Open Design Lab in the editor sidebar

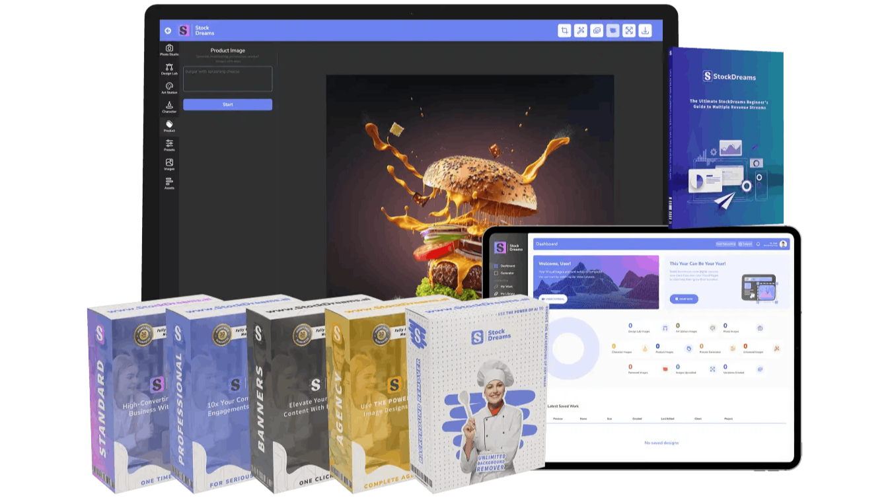click(169, 69)
